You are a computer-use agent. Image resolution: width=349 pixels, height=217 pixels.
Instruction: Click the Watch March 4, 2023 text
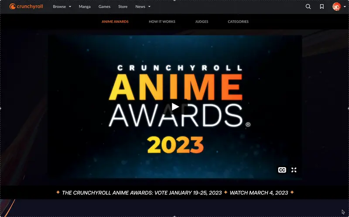click(x=259, y=193)
